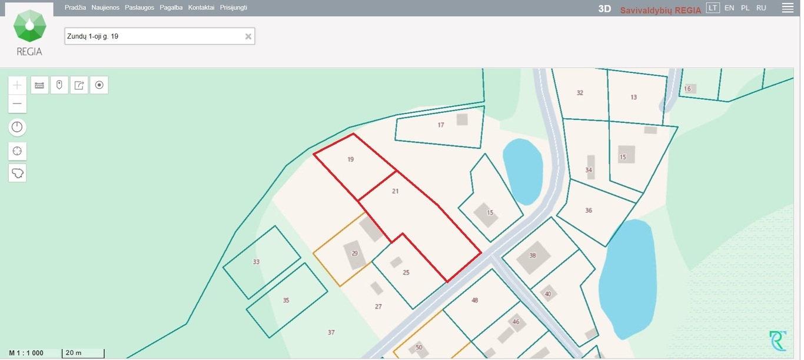Switch language to PL
804x360 pixels.
coord(745,8)
